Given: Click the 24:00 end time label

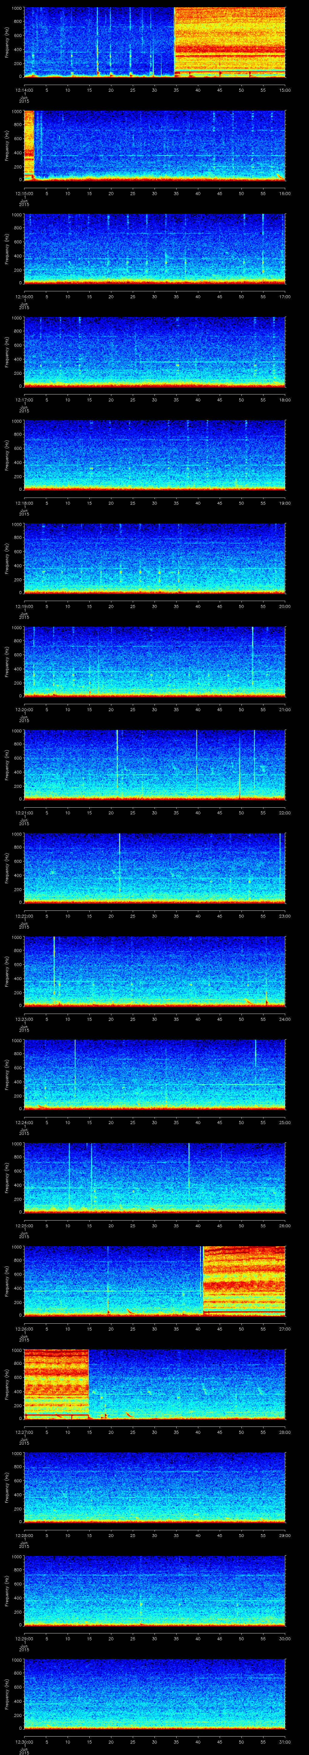Looking at the screenshot, I should click(285, 1019).
